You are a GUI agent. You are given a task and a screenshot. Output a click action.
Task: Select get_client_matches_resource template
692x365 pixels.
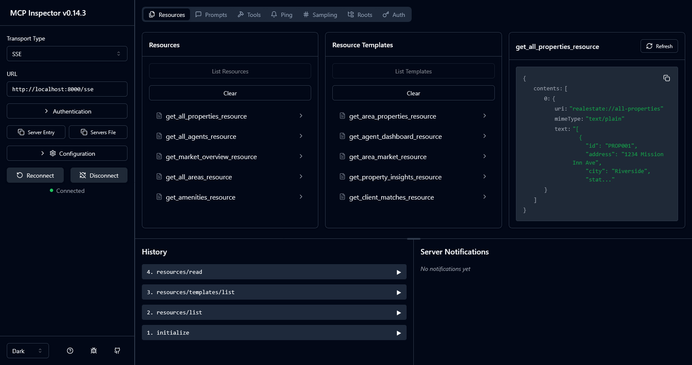[413, 197]
